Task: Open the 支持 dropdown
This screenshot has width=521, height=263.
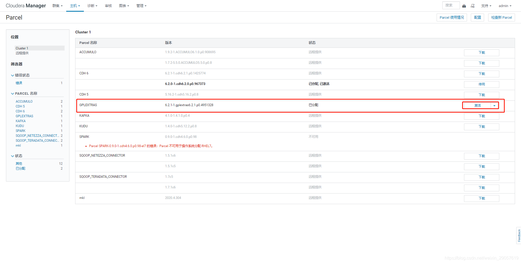Action: [x=486, y=6]
